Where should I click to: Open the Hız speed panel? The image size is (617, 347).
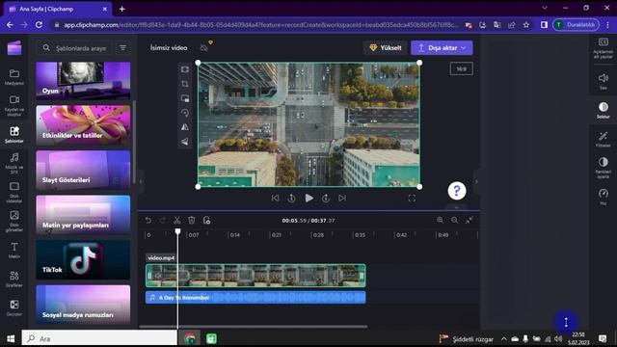[x=603, y=197]
